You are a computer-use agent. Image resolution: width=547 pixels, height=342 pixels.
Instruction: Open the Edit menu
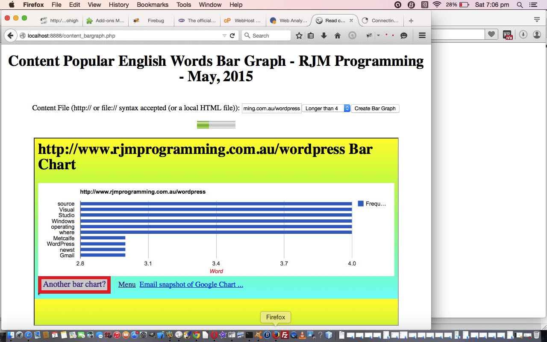(75, 5)
